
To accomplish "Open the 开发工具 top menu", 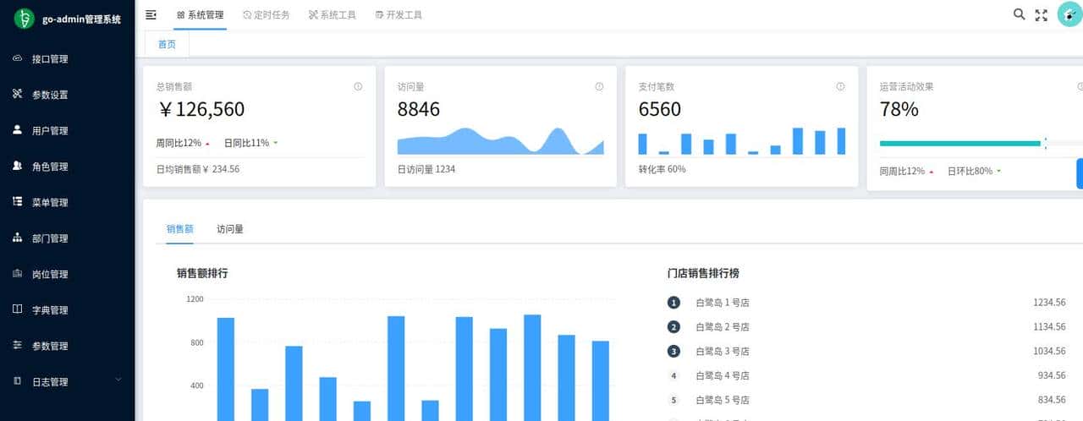I will click(x=399, y=14).
